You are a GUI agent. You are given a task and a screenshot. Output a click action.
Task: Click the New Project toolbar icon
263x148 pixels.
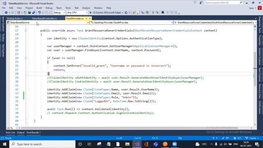[x=18, y=13]
